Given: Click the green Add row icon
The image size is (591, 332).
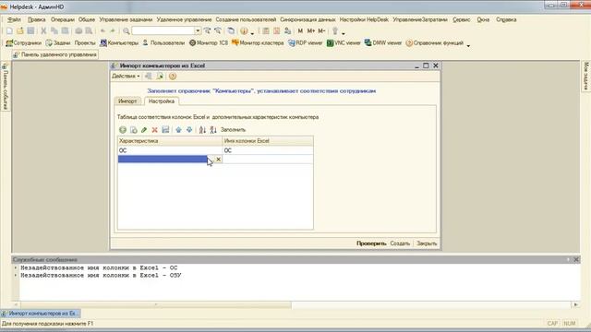Looking at the screenshot, I should pos(123,130).
